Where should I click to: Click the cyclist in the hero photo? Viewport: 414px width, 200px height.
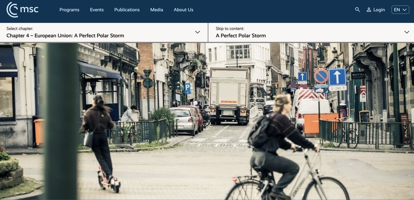tap(280, 146)
